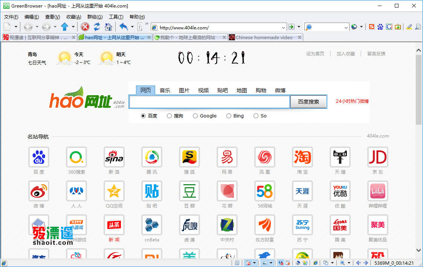Open the dropdown beside the New page icon

point(16,27)
